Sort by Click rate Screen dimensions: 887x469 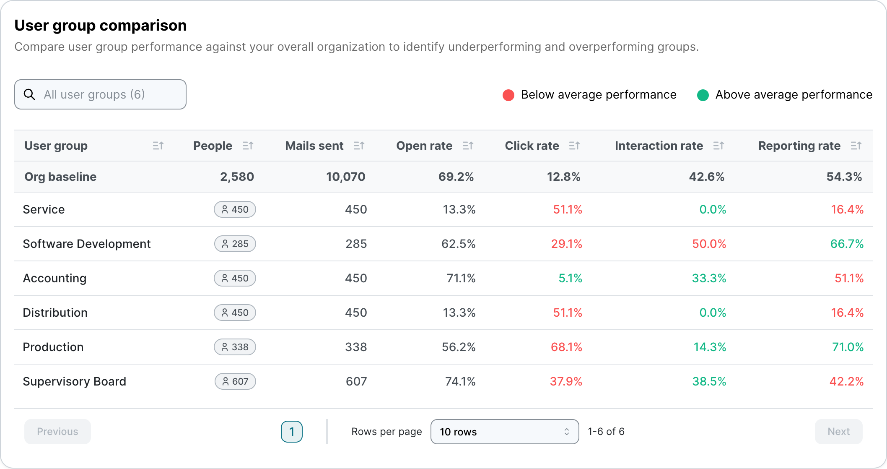point(575,146)
